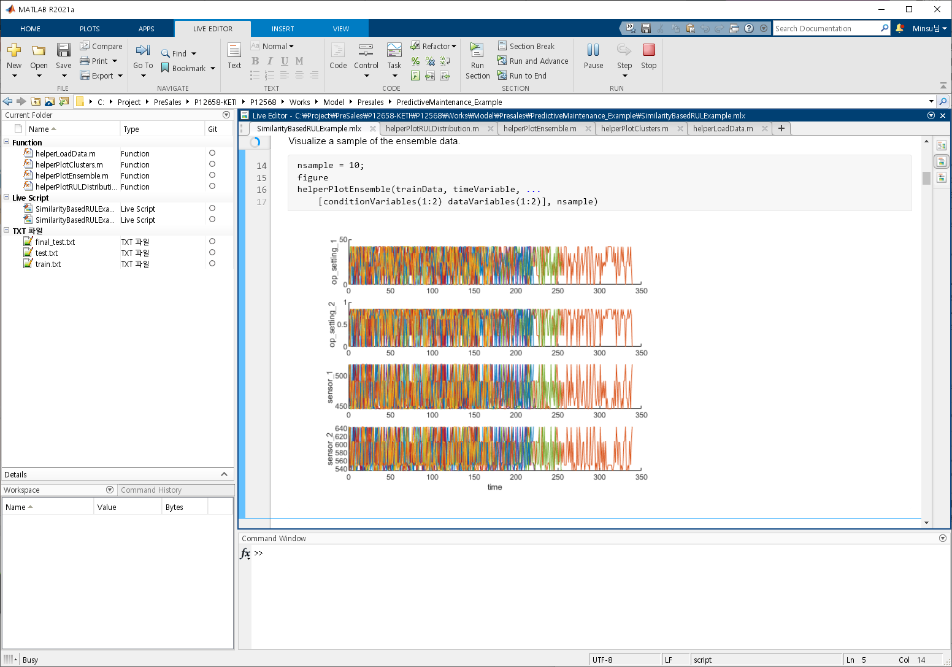Viewport: 952px width, 667px height.
Task: Click the Step icon
Action: coord(624,50)
